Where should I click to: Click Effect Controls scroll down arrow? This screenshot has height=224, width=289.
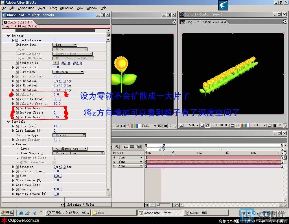108,190
